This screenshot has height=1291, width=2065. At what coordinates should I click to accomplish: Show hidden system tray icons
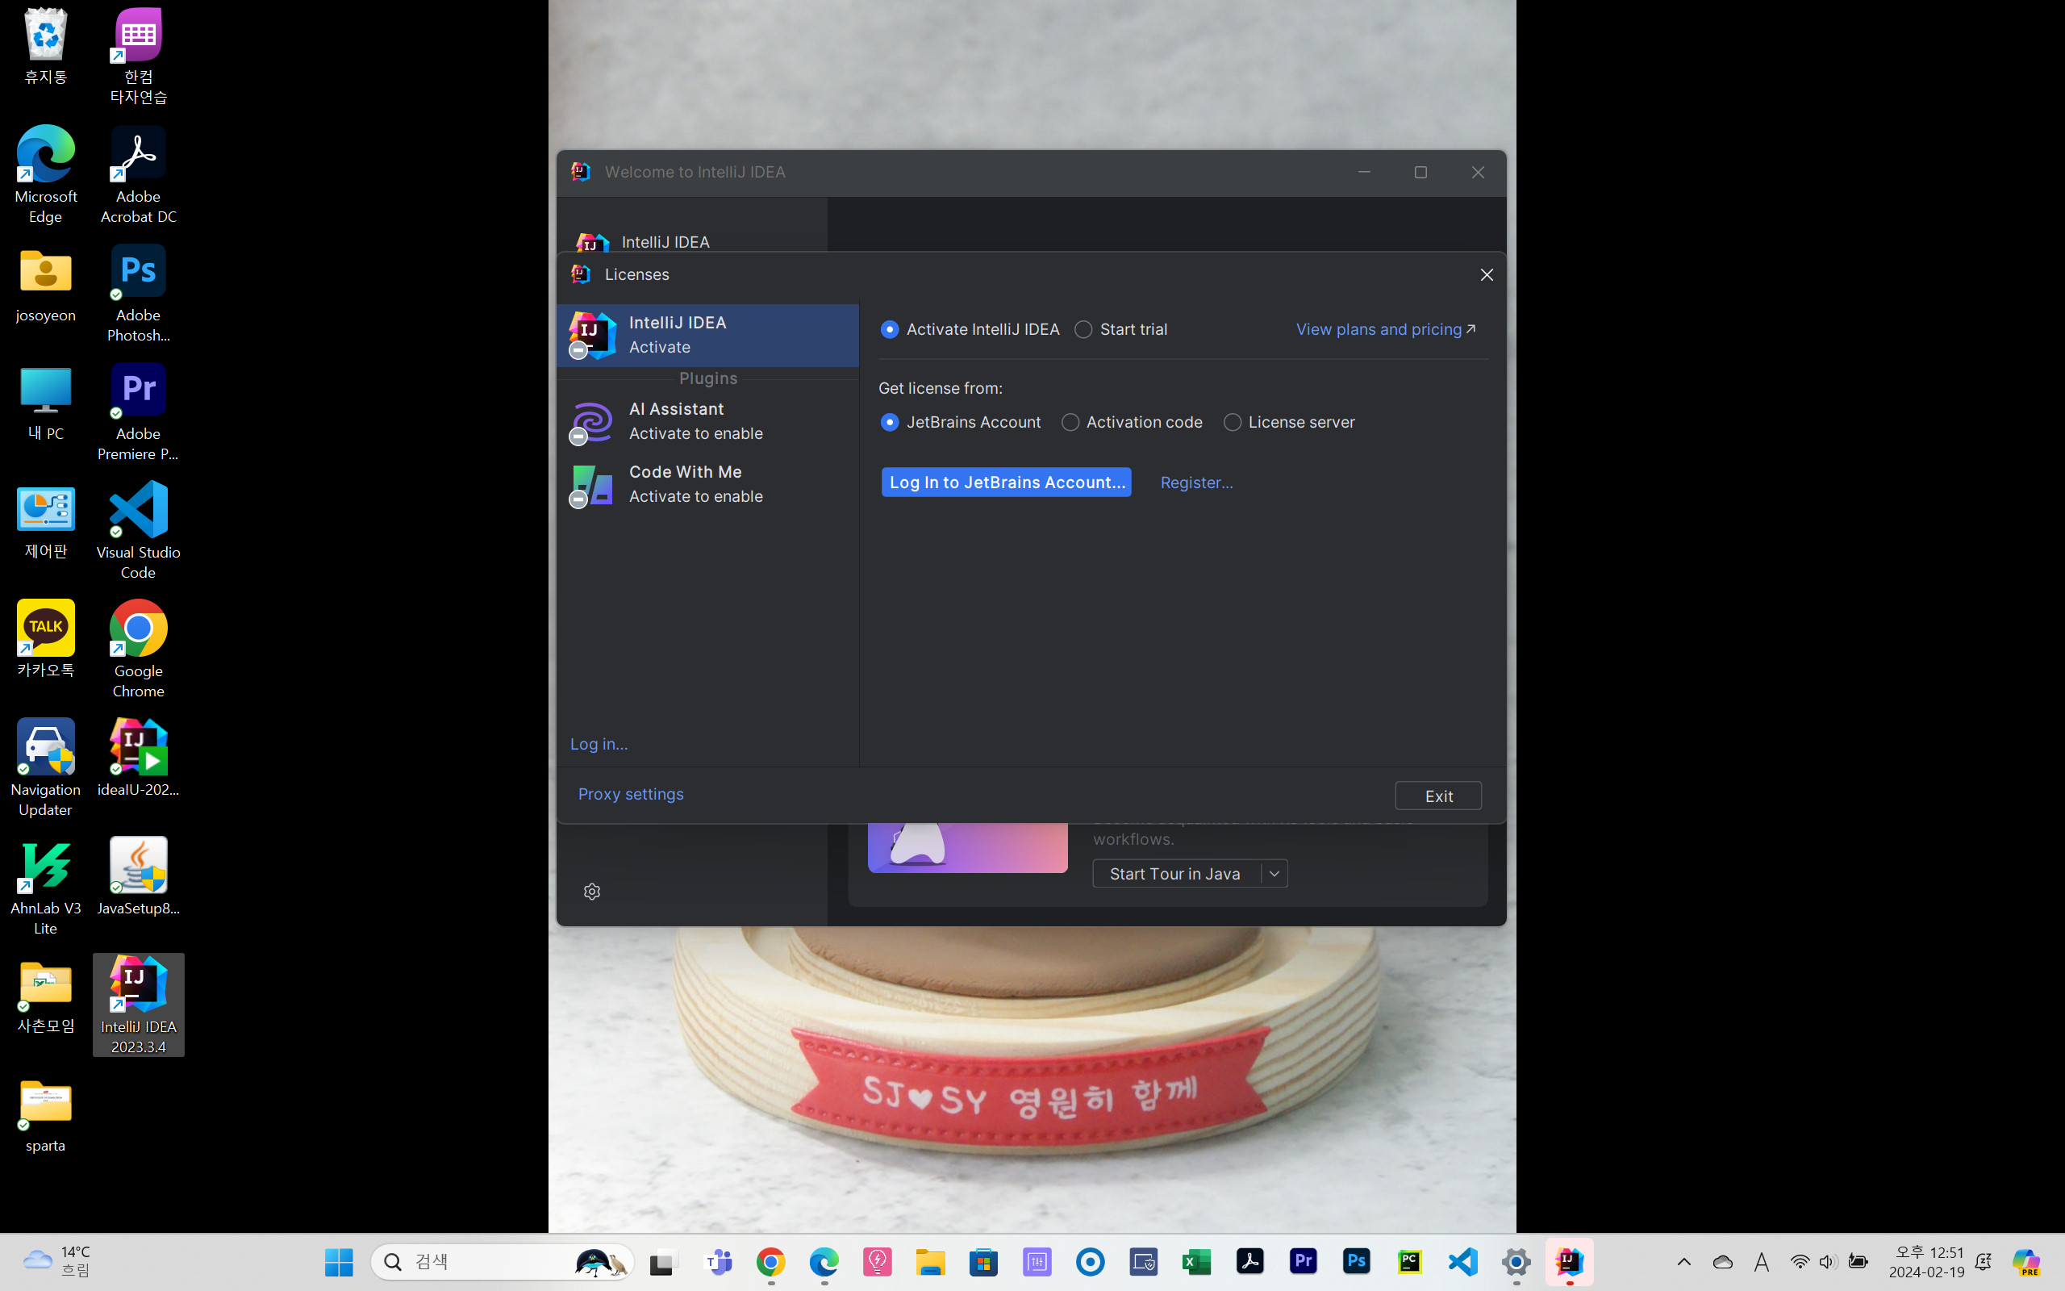tap(1683, 1262)
